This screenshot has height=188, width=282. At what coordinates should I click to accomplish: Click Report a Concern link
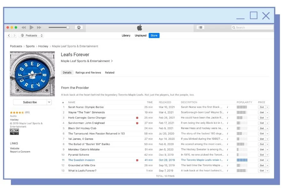point(20,152)
